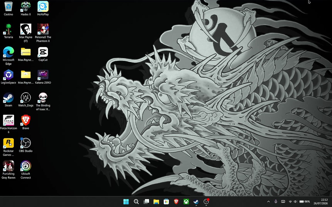332x207 pixels.
Task: Open File Explorer from the taskbar
Action: pyautogui.click(x=156, y=202)
